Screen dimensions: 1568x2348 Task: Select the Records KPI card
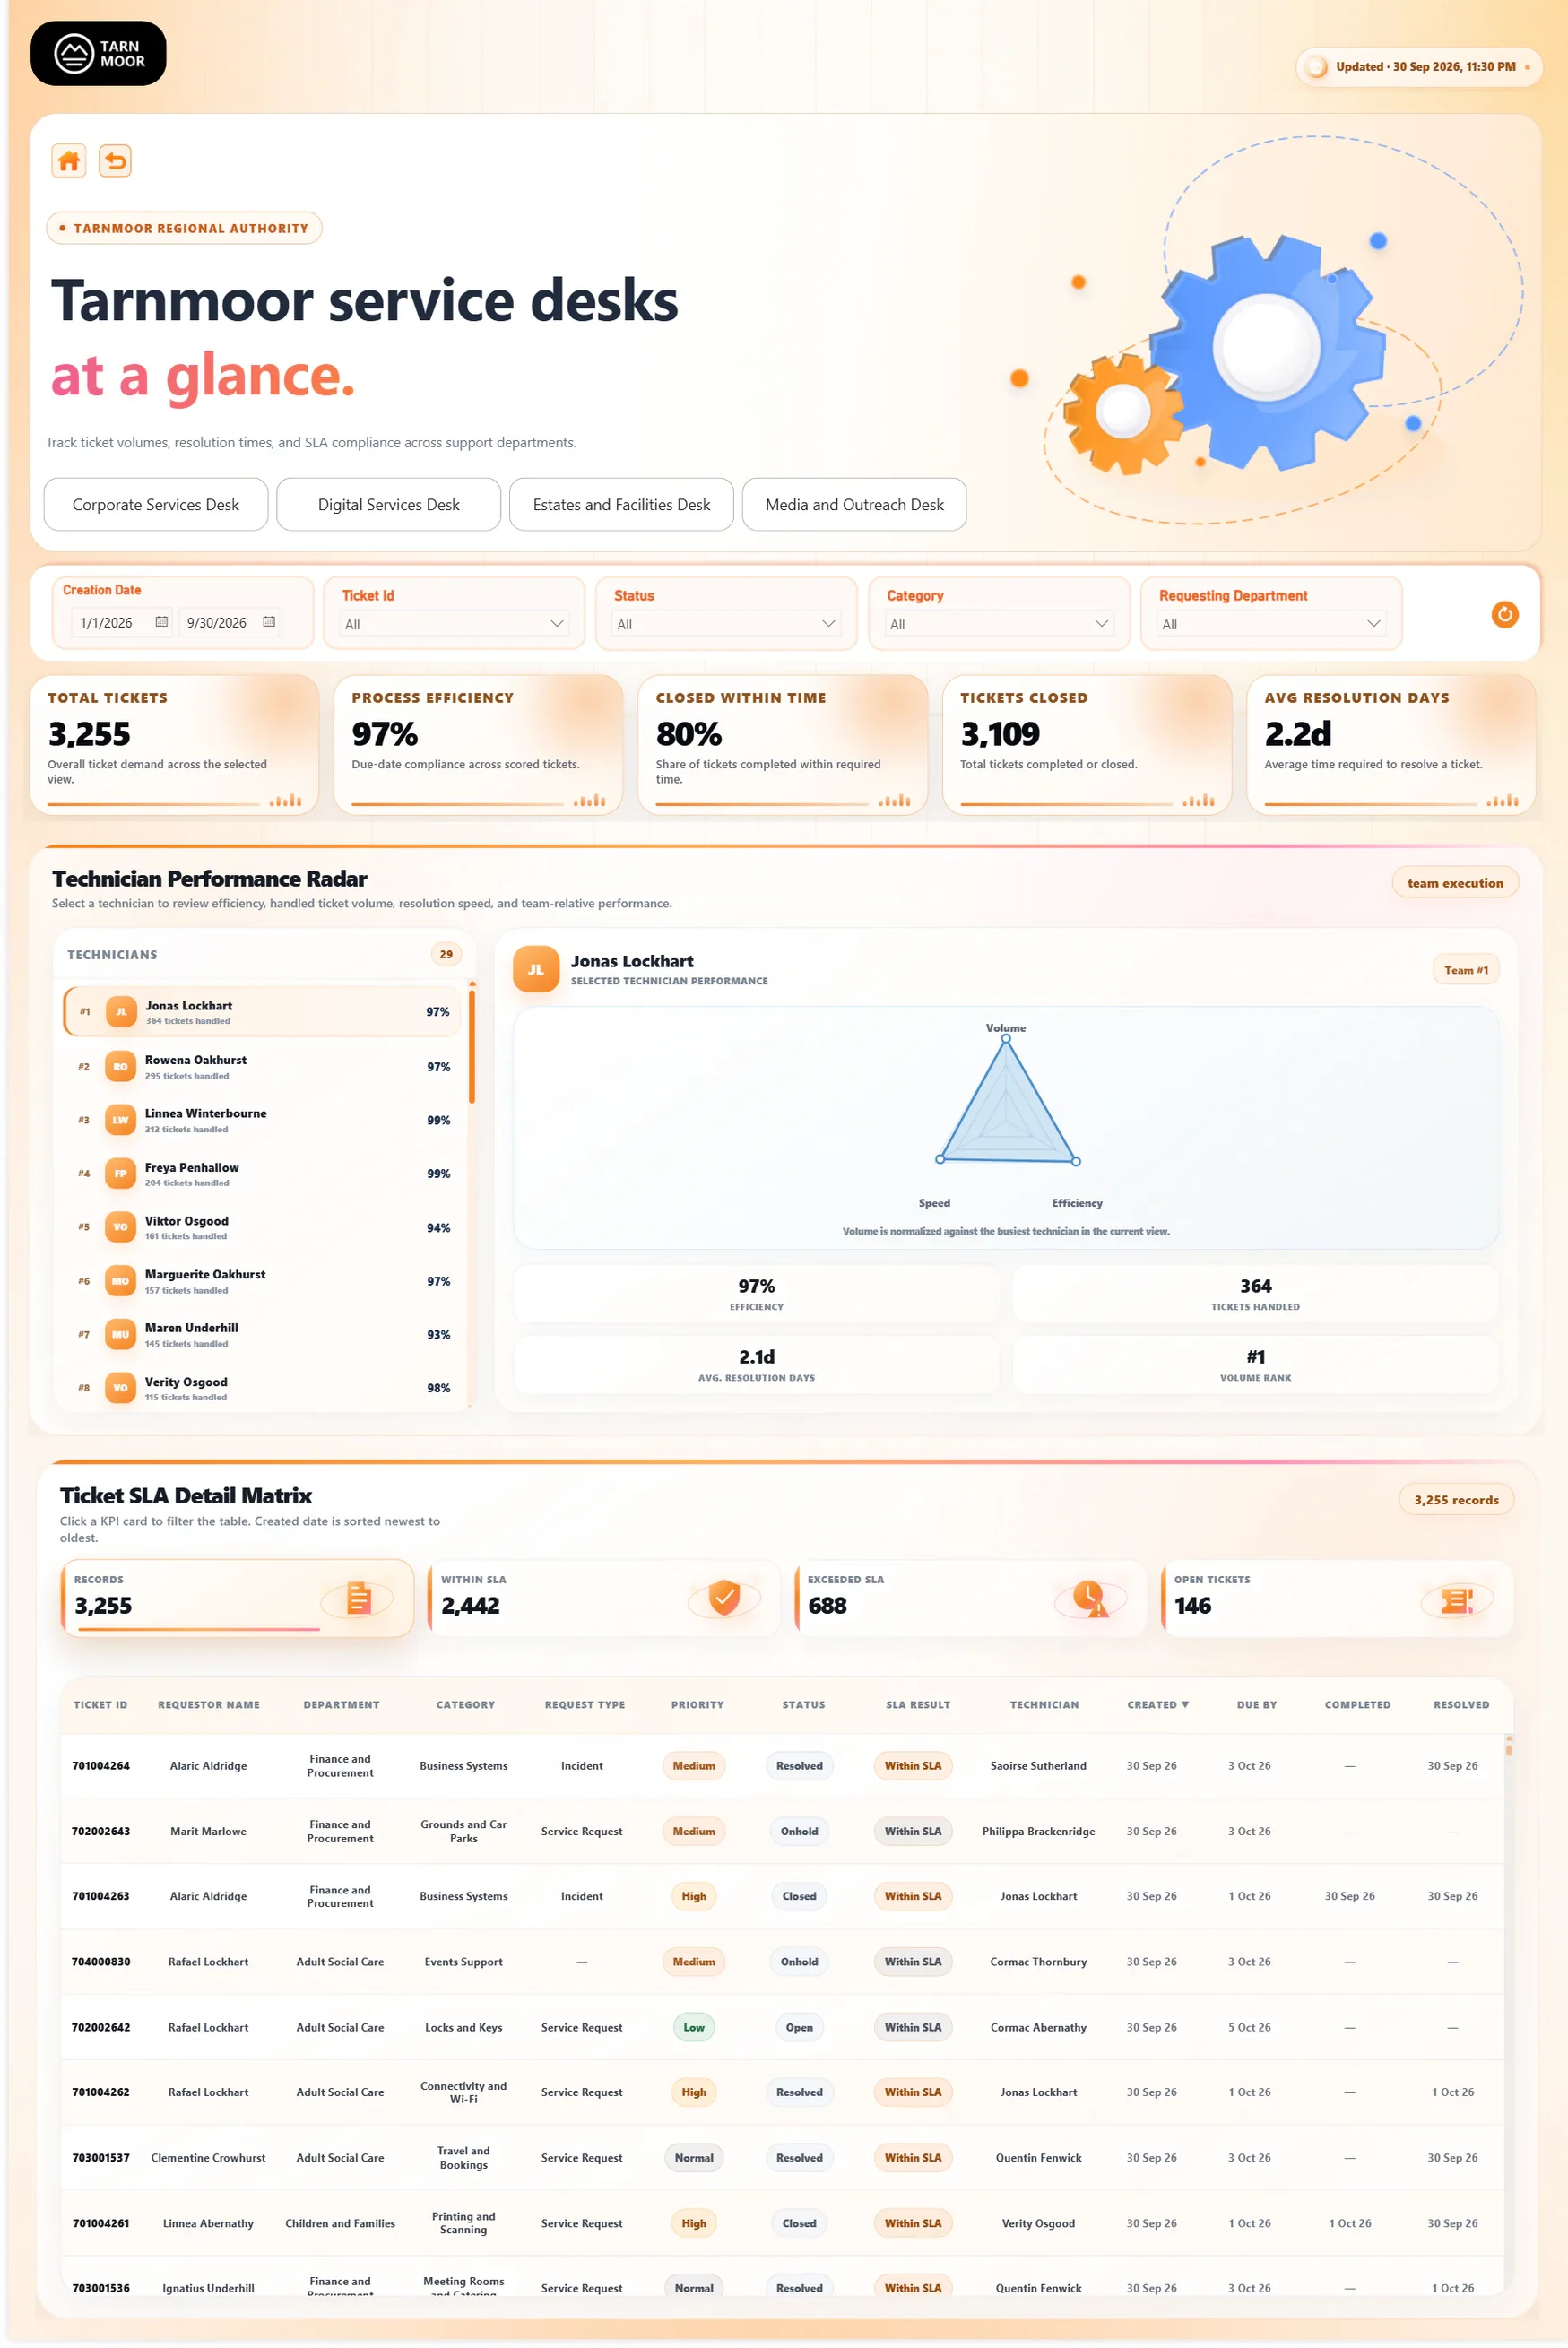point(237,1598)
